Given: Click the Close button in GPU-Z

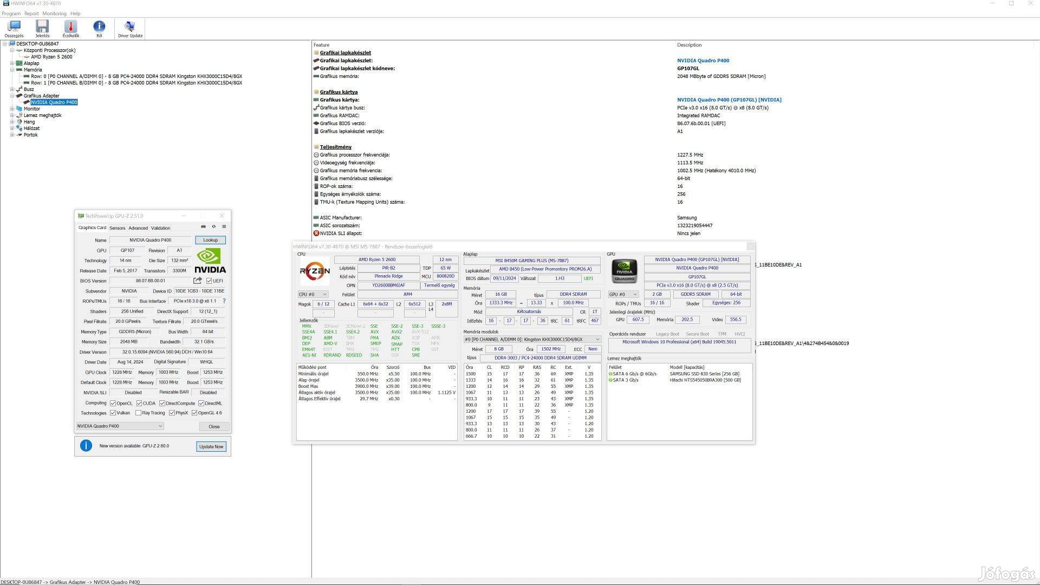Looking at the screenshot, I should click(x=214, y=427).
